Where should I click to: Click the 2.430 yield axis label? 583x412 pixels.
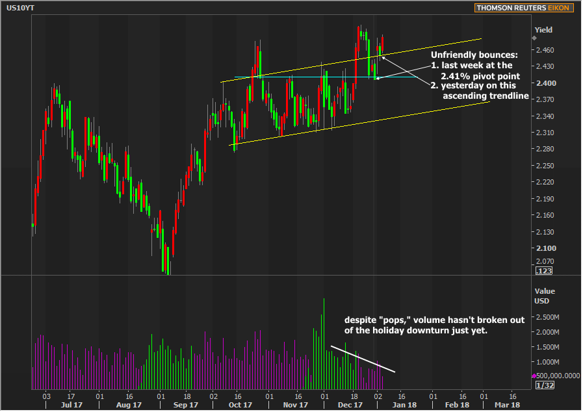click(x=545, y=66)
